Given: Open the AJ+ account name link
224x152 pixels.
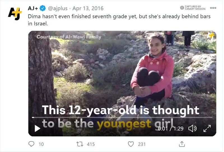Looking at the screenshot, I should tap(33, 8).
